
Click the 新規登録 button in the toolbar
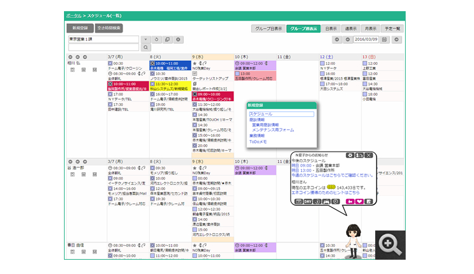pyautogui.click(x=80, y=28)
